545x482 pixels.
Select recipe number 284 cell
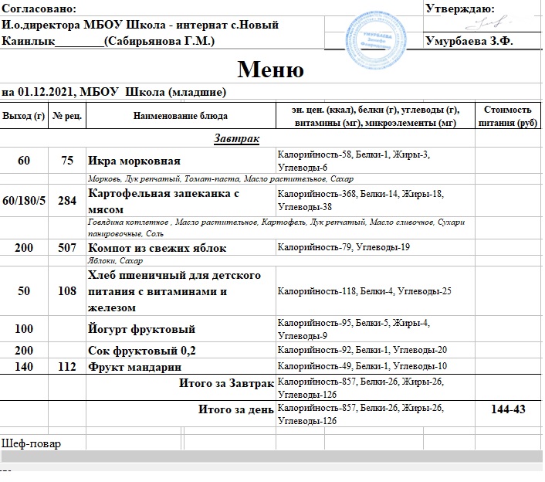point(67,201)
